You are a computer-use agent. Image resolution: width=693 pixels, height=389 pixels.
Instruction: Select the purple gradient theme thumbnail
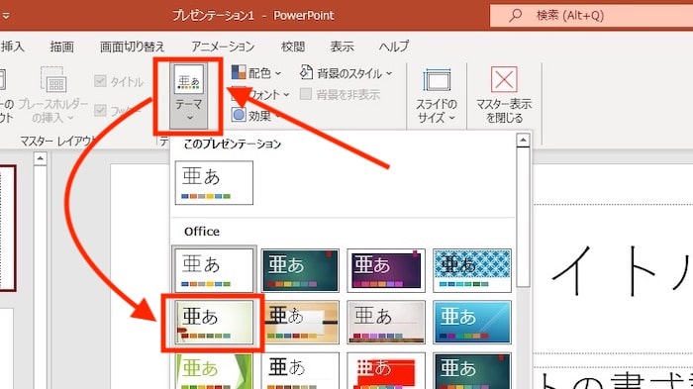click(386, 270)
